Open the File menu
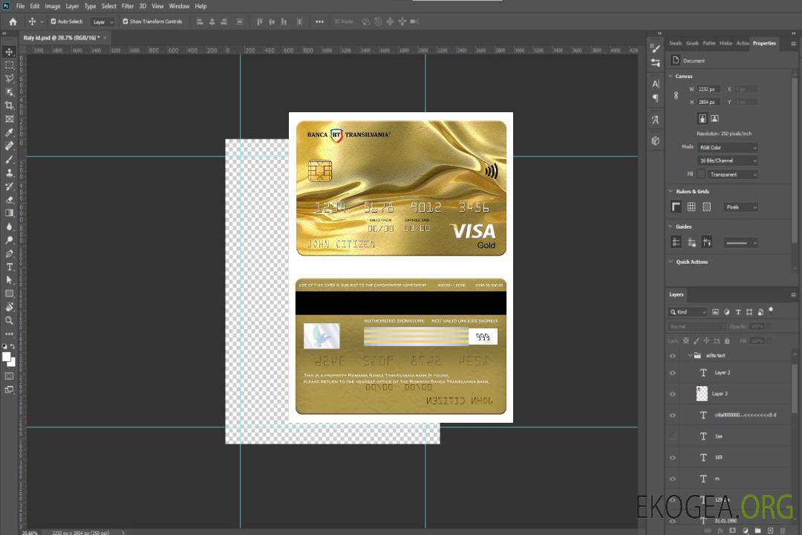The width and height of the screenshot is (802, 535). (21, 6)
